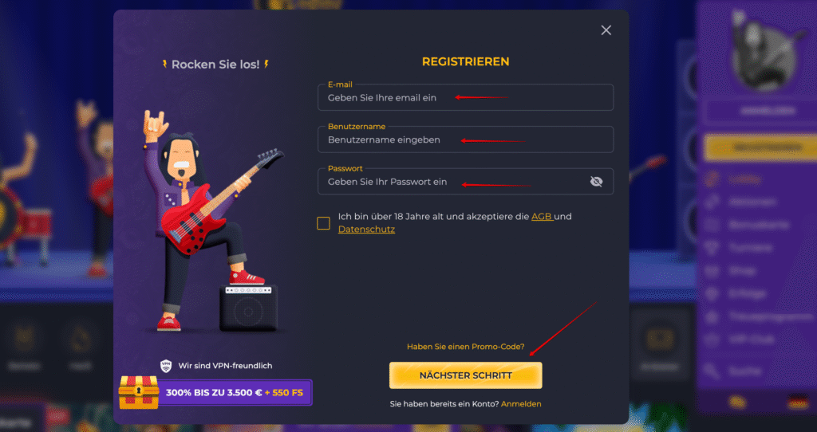Focus the Passwort input field
Image resolution: width=817 pixels, height=432 pixels.
tap(465, 182)
